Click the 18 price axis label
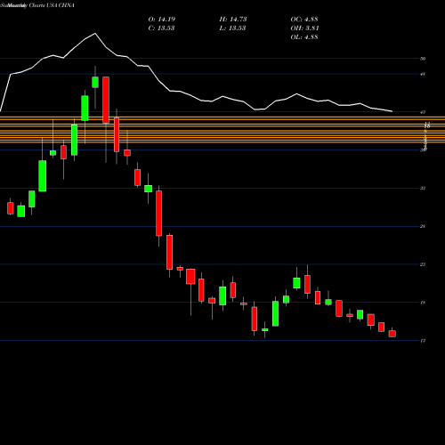Viewport: 445px width, 445px height. pyautogui.click(x=423, y=303)
